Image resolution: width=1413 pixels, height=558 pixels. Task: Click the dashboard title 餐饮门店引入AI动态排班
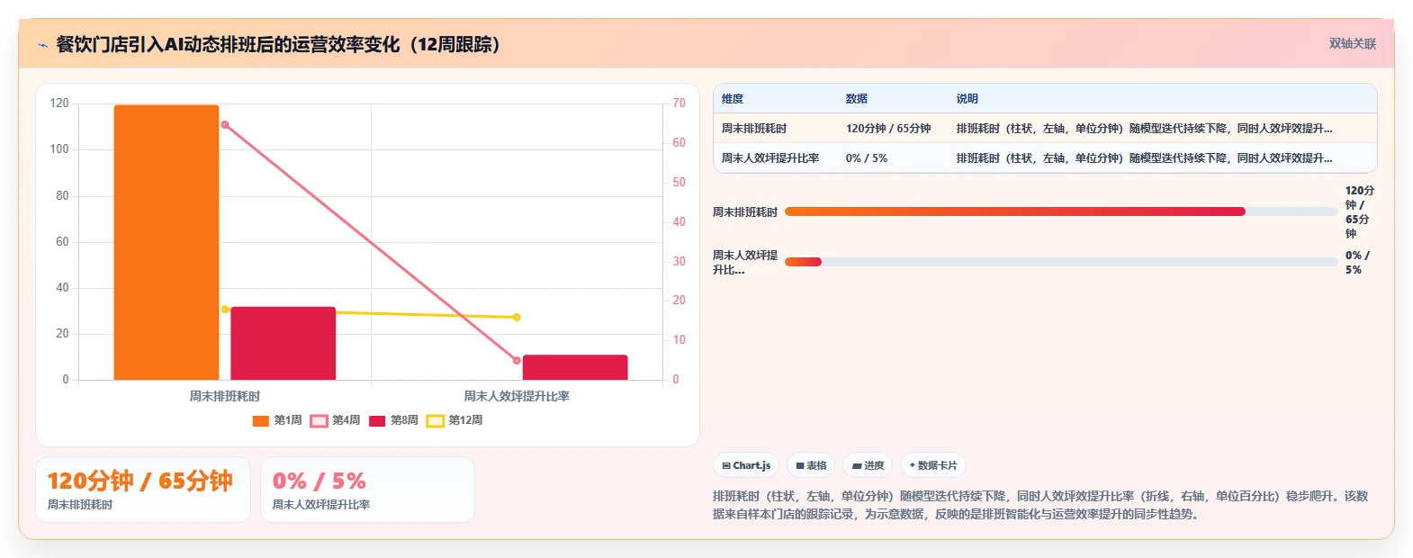click(278, 44)
